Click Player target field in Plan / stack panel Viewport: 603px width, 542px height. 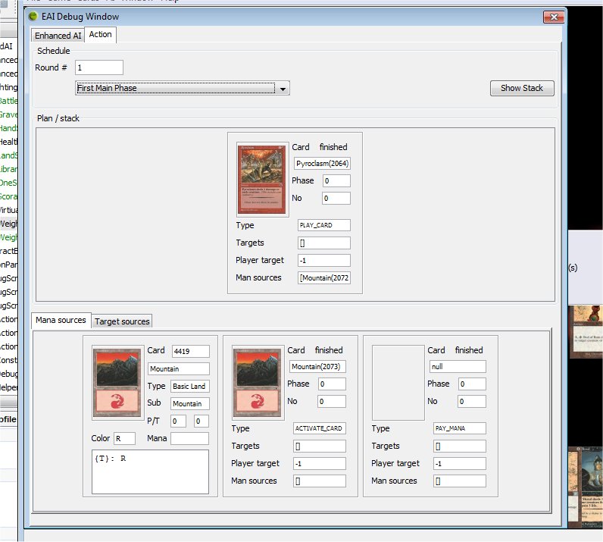click(x=323, y=261)
